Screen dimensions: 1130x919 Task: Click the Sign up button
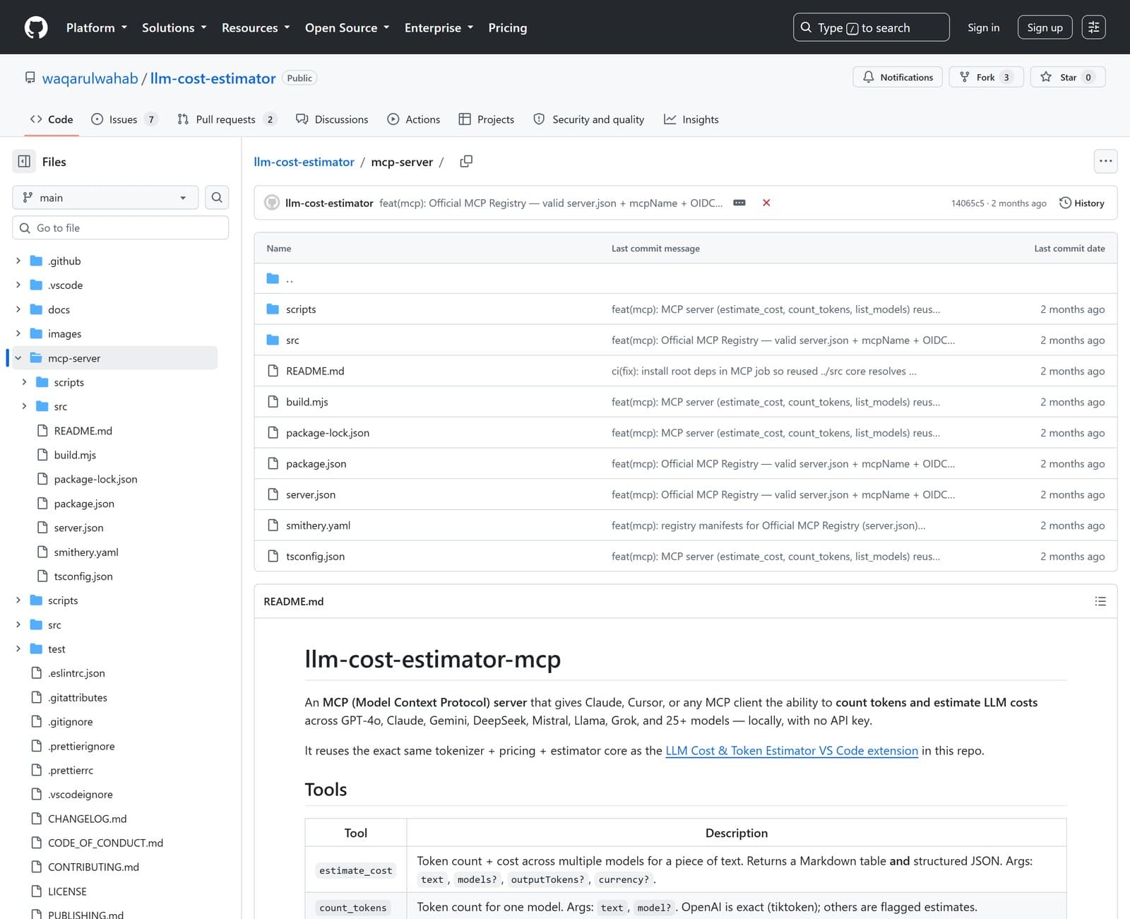tap(1045, 28)
